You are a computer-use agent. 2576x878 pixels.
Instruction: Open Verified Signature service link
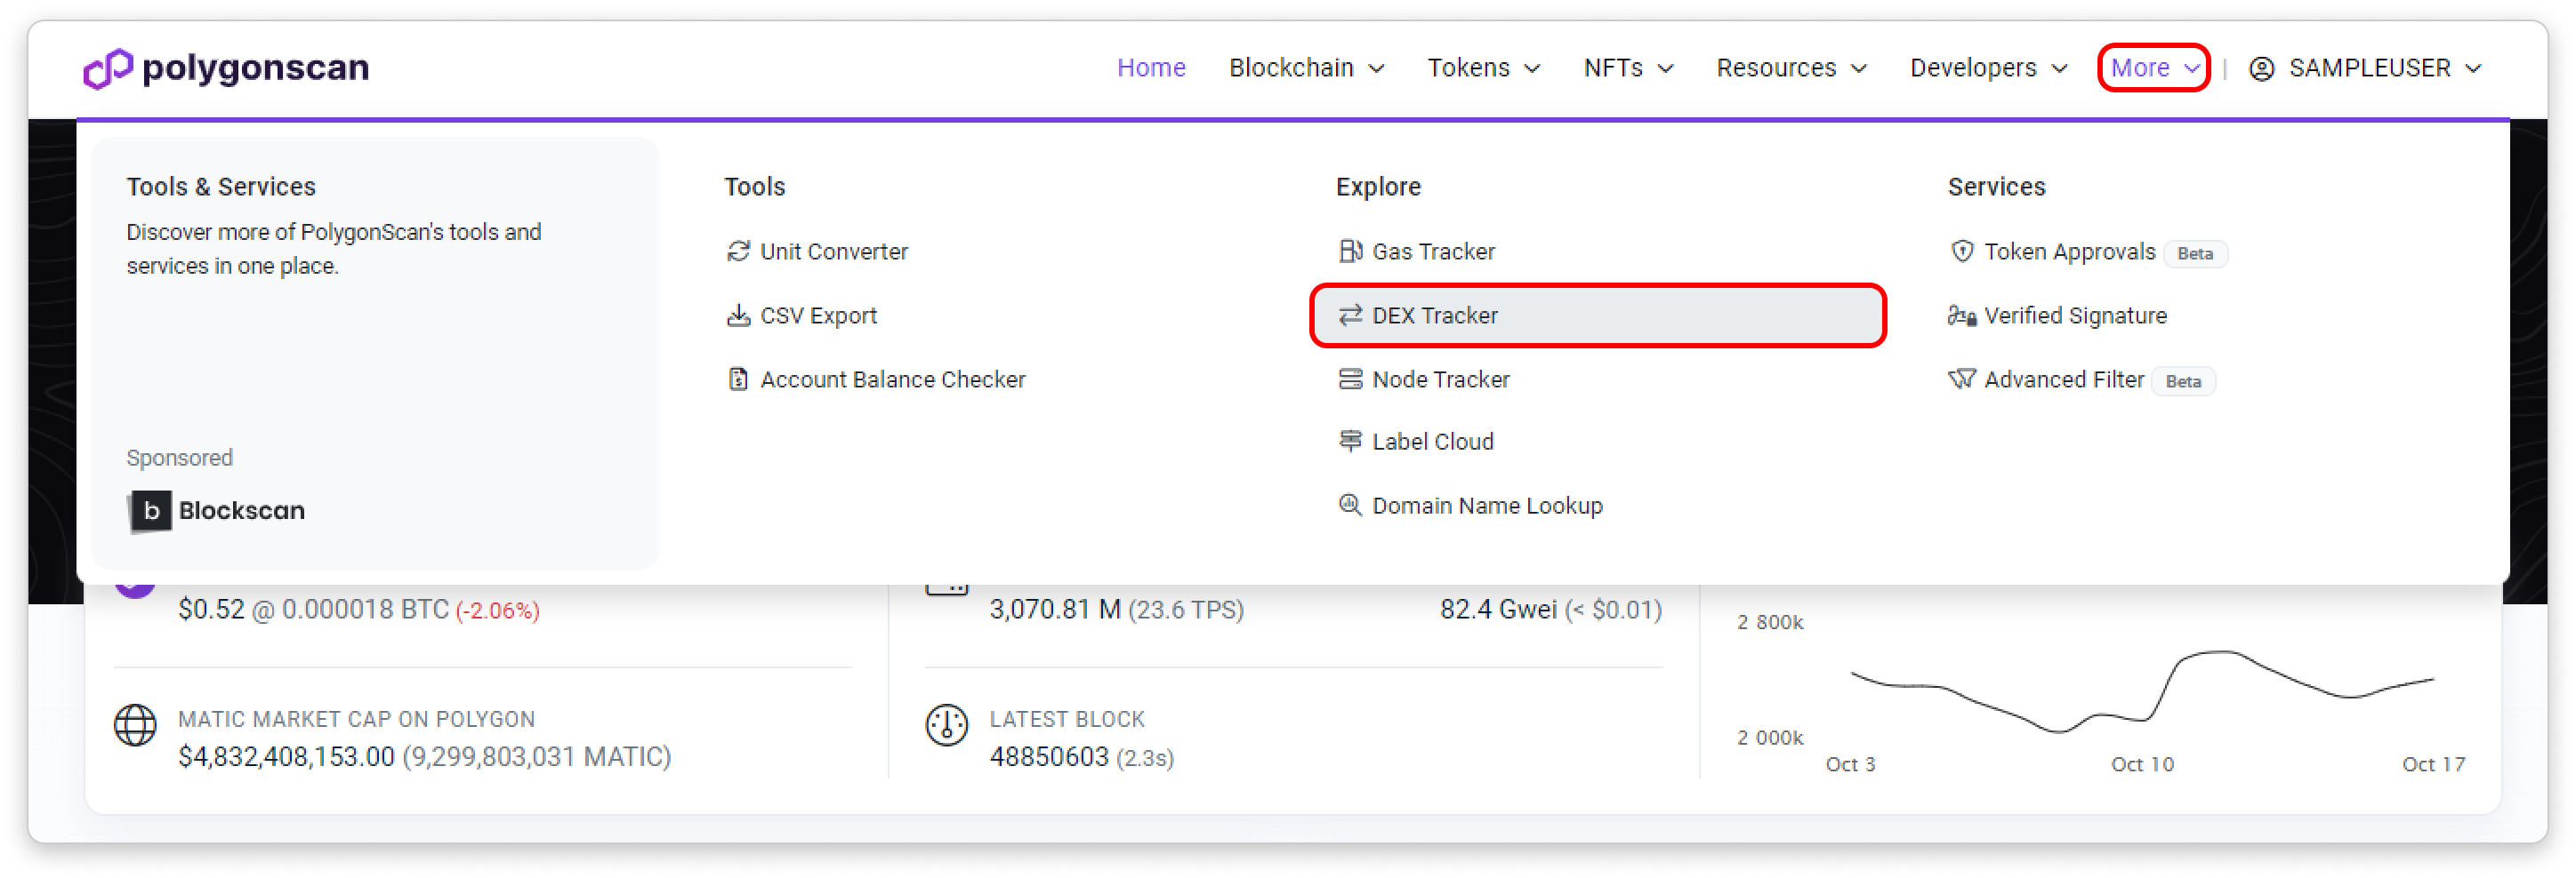[2075, 315]
